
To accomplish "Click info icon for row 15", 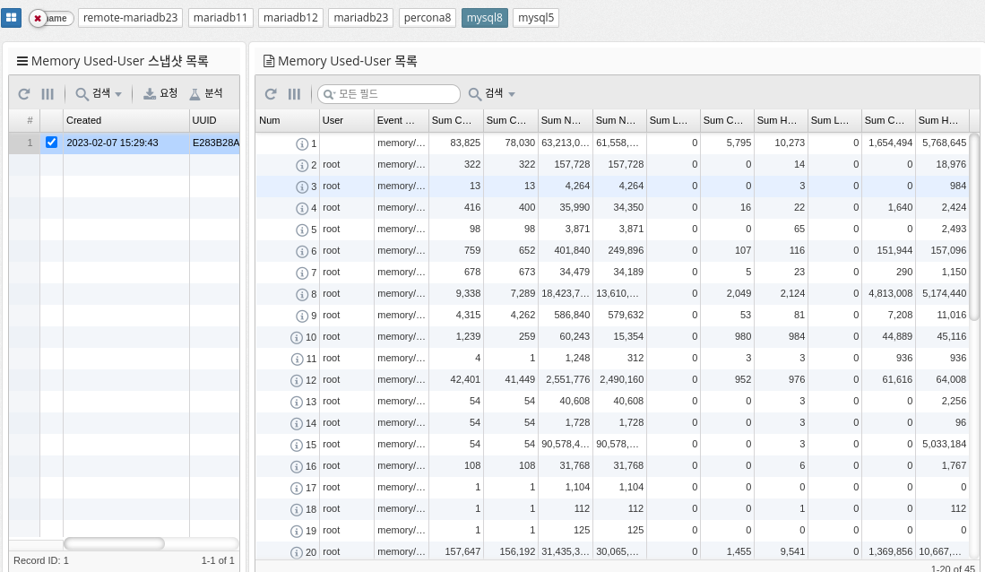I will 298,445.
